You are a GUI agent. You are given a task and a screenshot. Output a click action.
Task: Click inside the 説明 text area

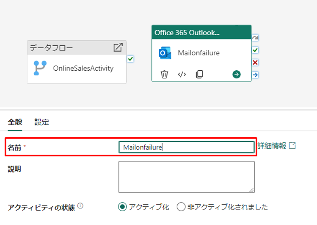tap(186, 177)
